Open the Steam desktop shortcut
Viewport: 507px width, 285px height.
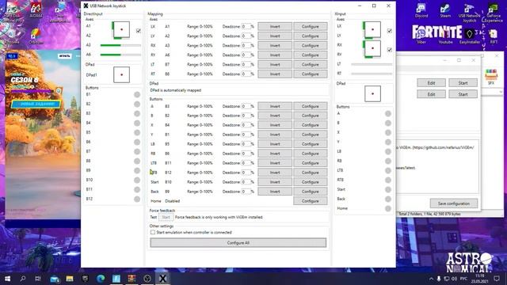point(445,10)
